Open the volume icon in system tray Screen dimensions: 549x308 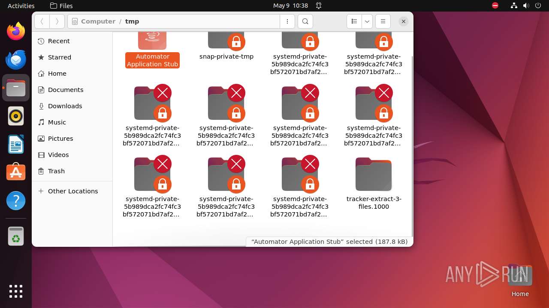pyautogui.click(x=526, y=6)
